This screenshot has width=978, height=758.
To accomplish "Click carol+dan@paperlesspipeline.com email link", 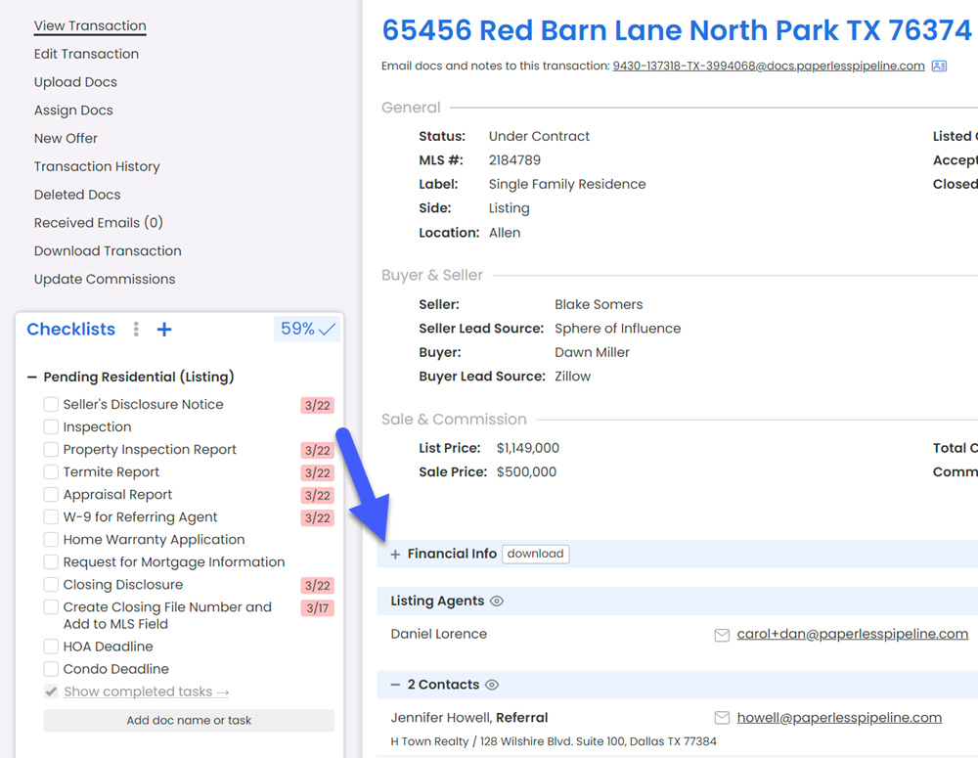I will point(852,635).
